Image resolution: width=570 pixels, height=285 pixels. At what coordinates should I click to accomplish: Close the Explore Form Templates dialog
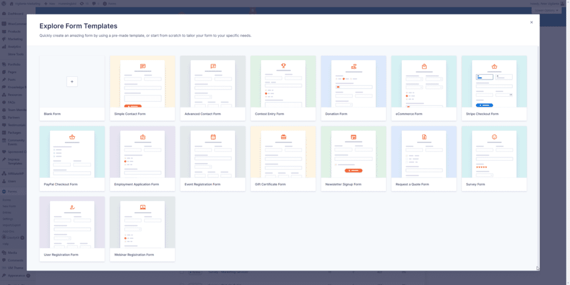pyautogui.click(x=531, y=22)
